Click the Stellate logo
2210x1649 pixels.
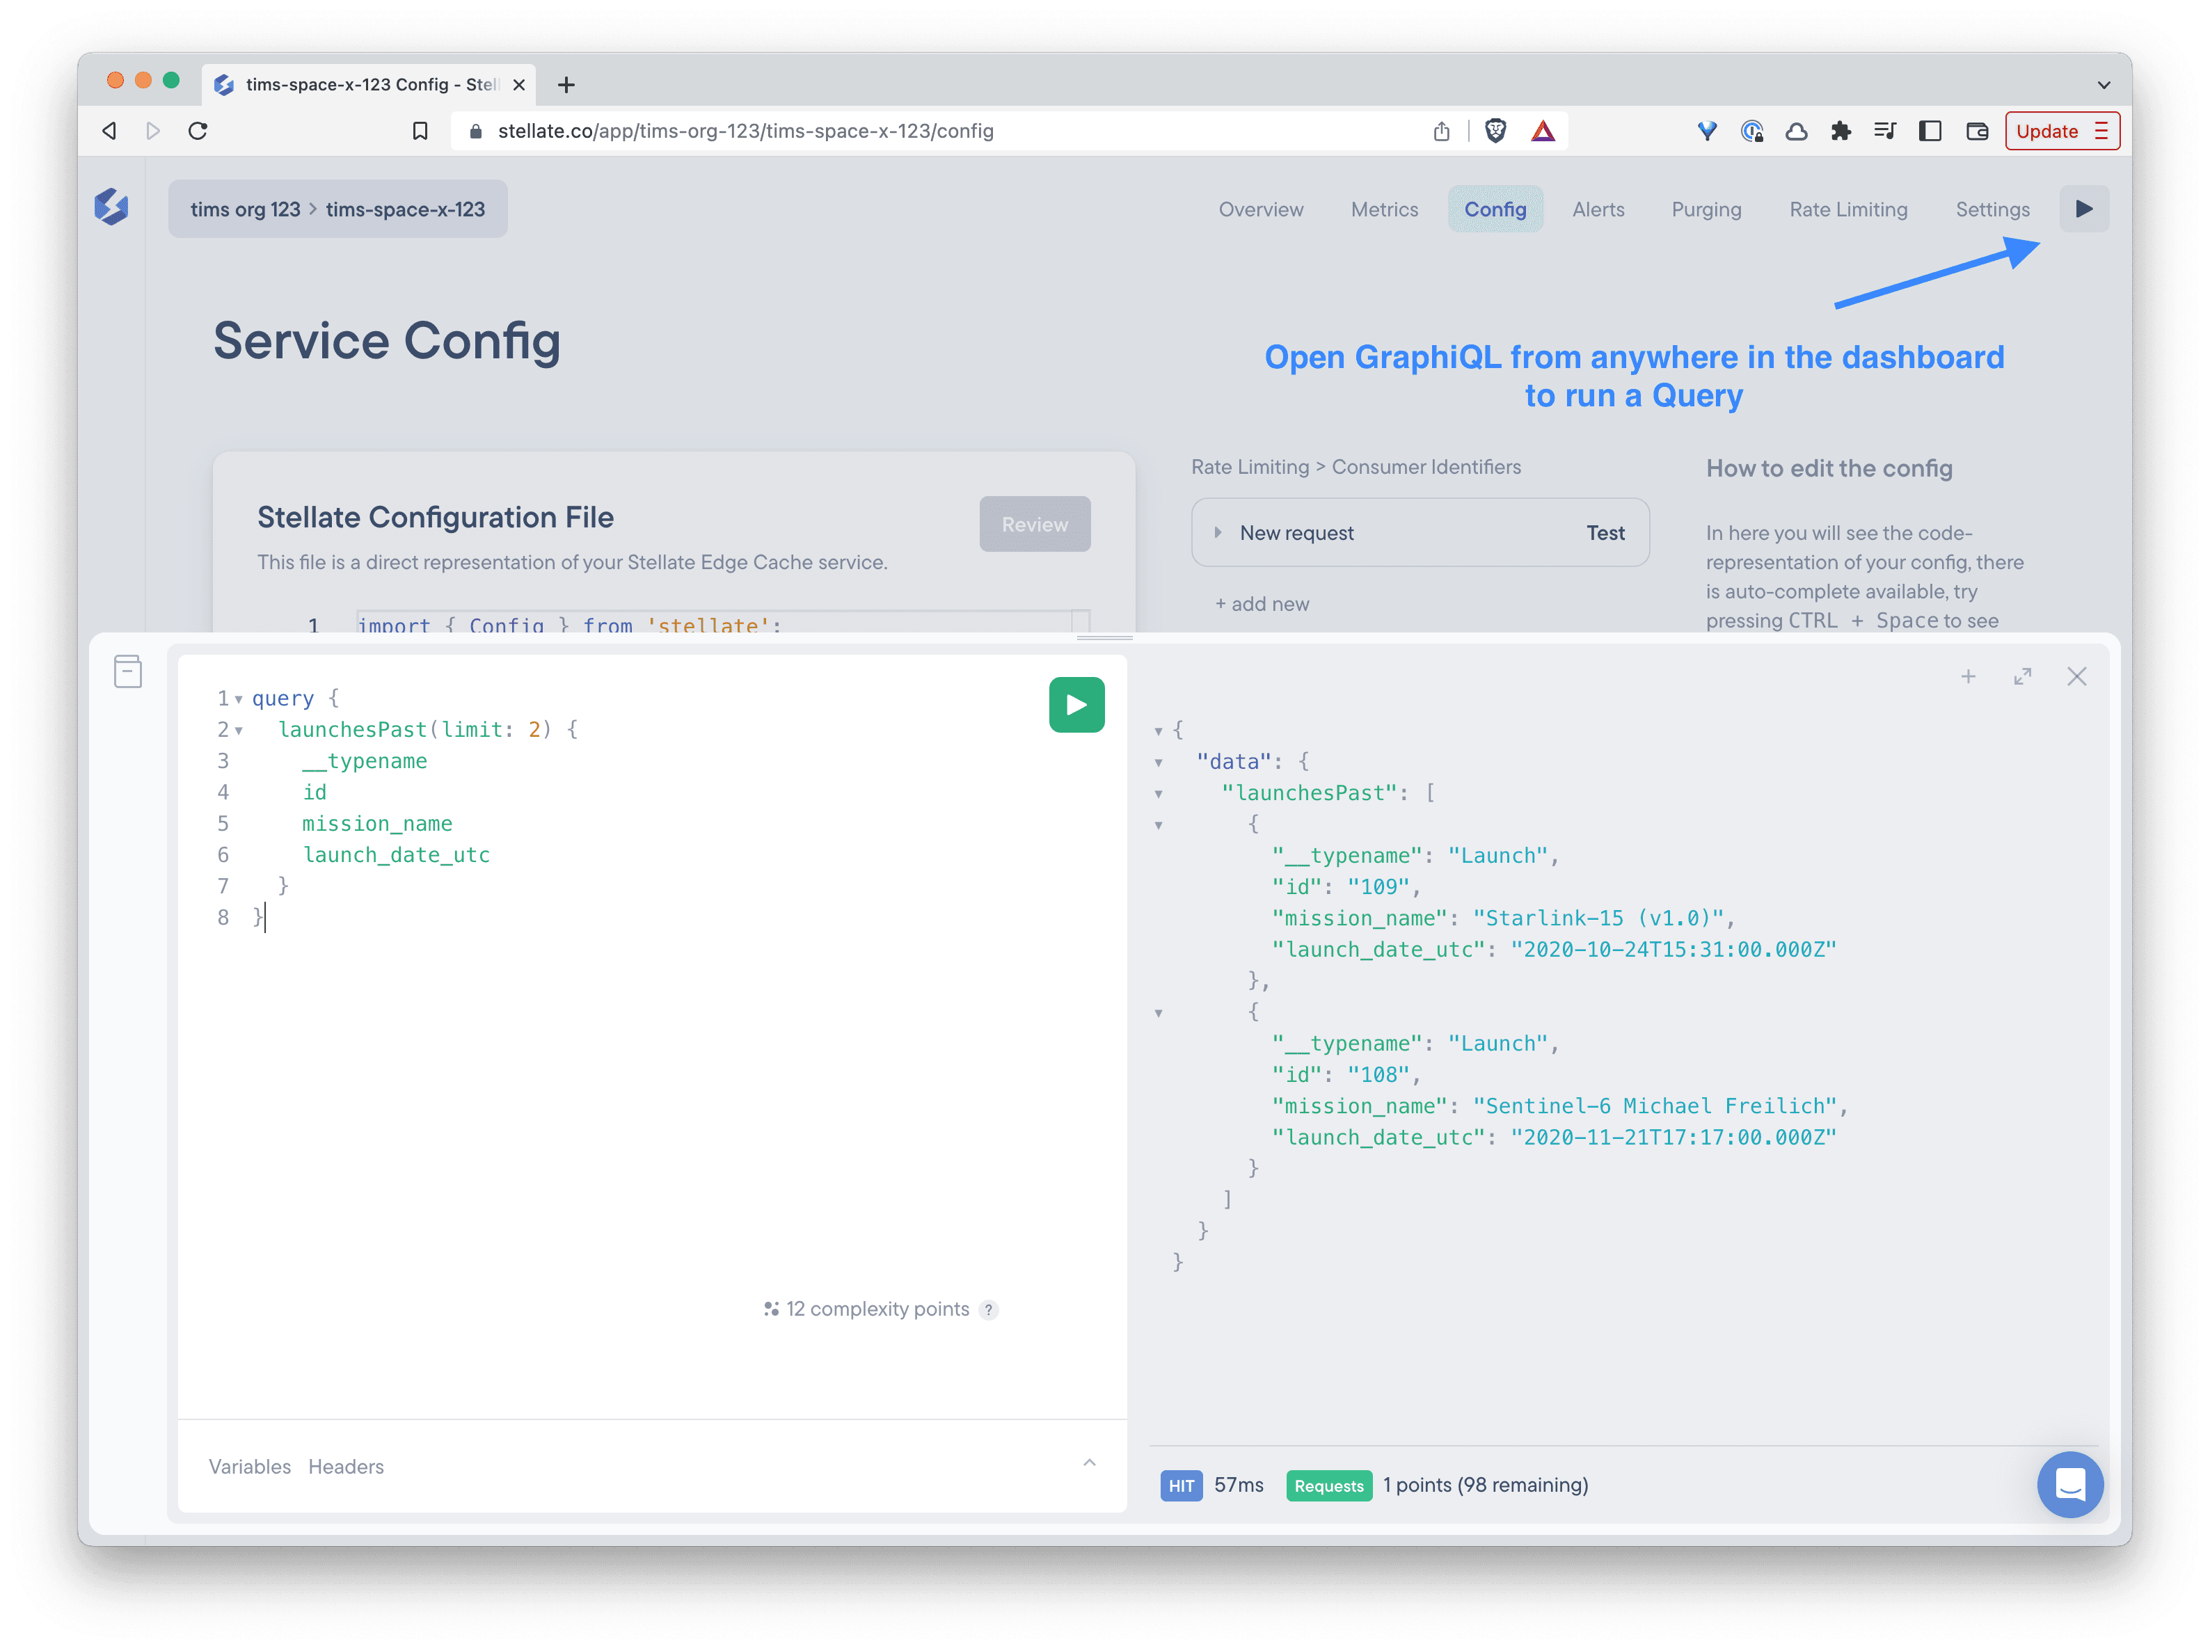coord(113,207)
